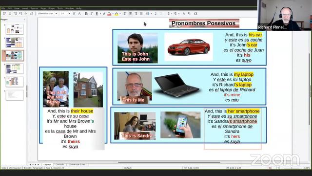The height and width of the screenshot is (176, 312).
Task: Select page 3 thumbnail in Pages panel
Action: 15,55
